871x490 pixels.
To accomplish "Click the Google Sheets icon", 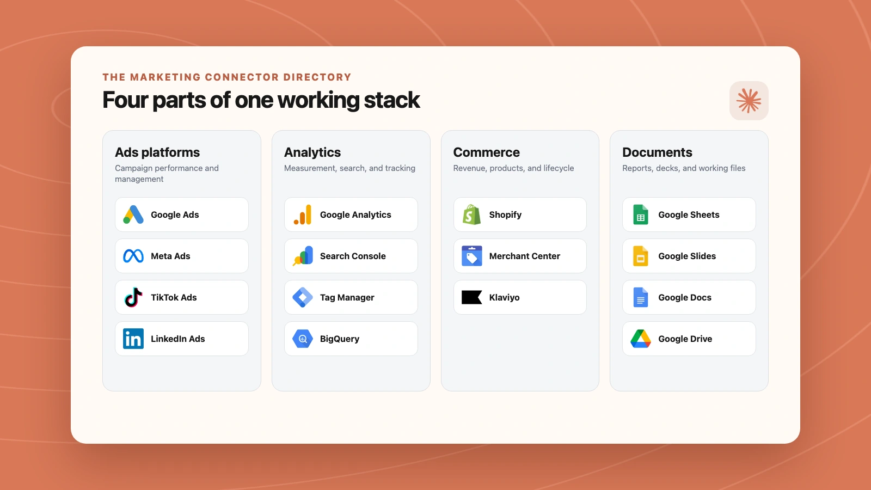I will (x=641, y=215).
